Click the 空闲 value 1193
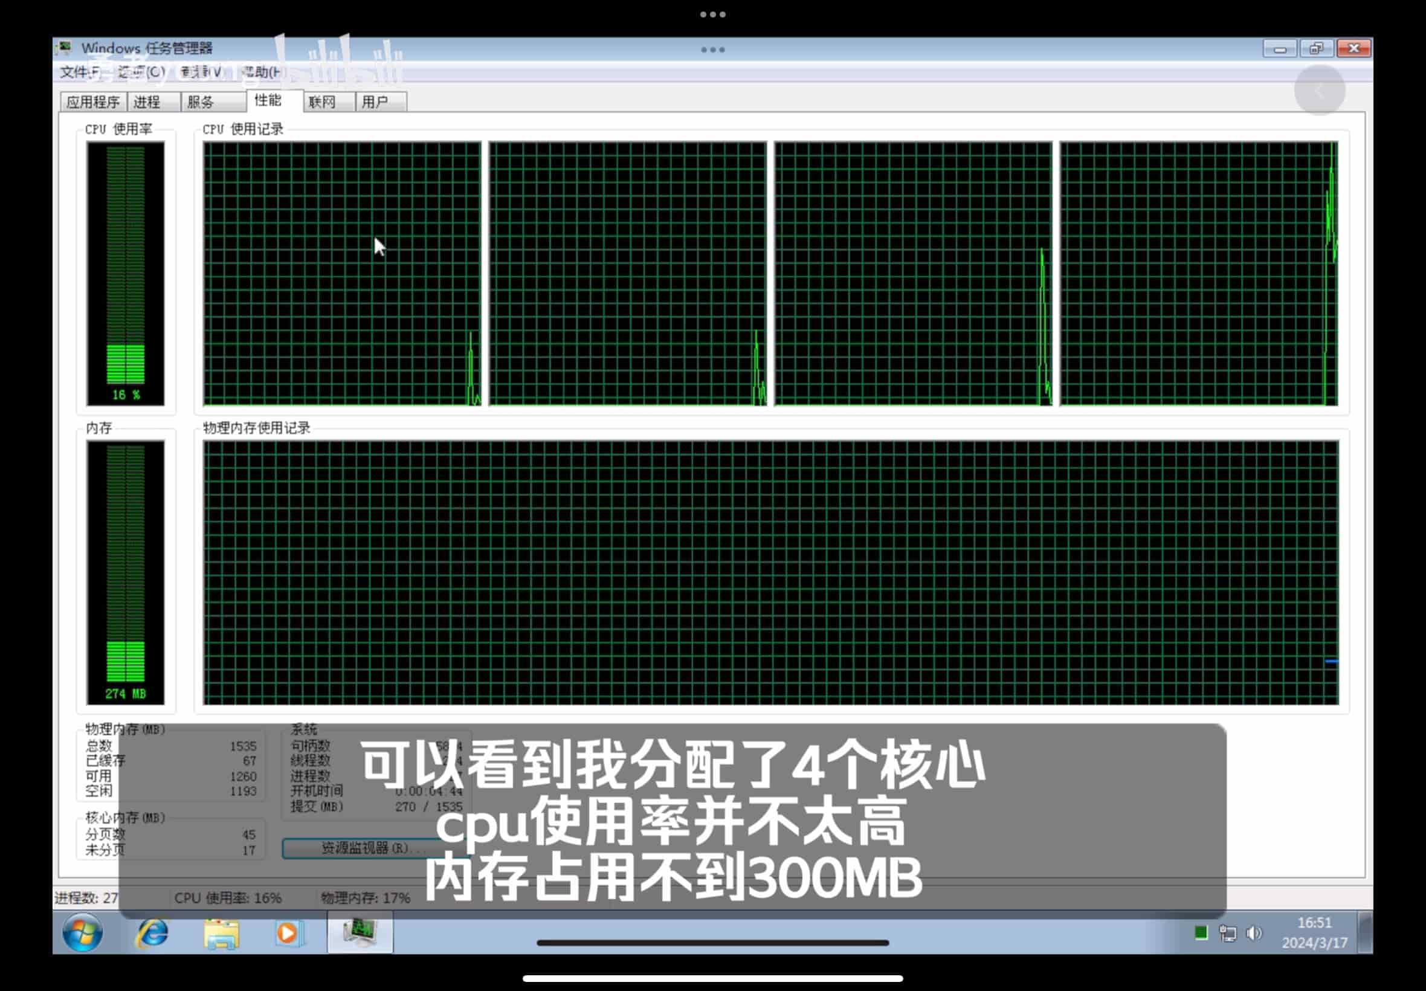The height and width of the screenshot is (991, 1426). [243, 791]
